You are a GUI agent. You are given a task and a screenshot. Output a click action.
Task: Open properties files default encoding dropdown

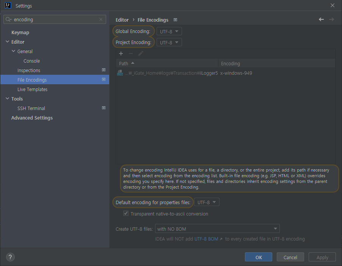207,202
